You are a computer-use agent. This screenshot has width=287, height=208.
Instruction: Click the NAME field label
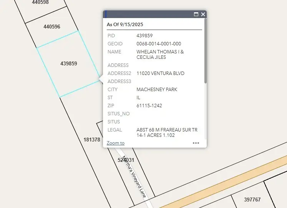pyautogui.click(x=114, y=52)
